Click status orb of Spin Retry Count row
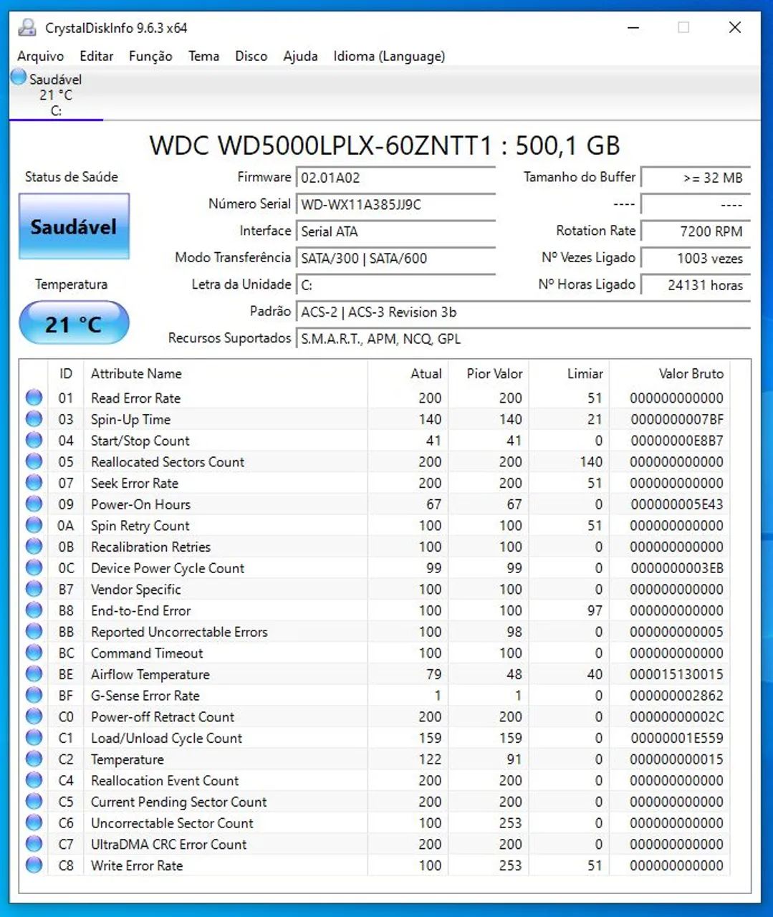 click(34, 525)
